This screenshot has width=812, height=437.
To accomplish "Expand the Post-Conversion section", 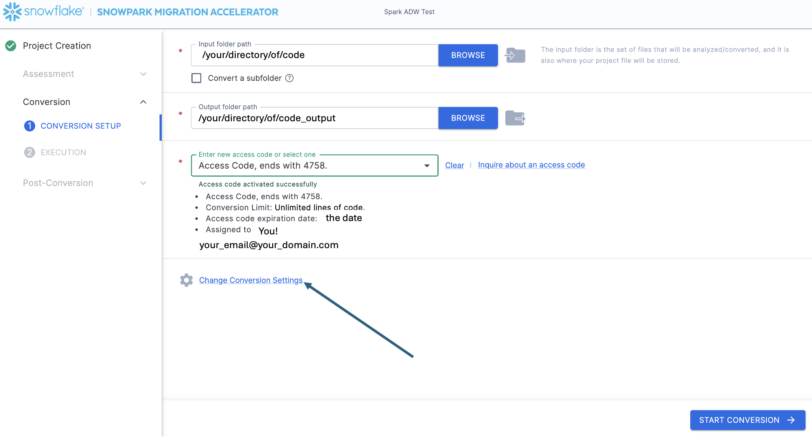I will [143, 183].
